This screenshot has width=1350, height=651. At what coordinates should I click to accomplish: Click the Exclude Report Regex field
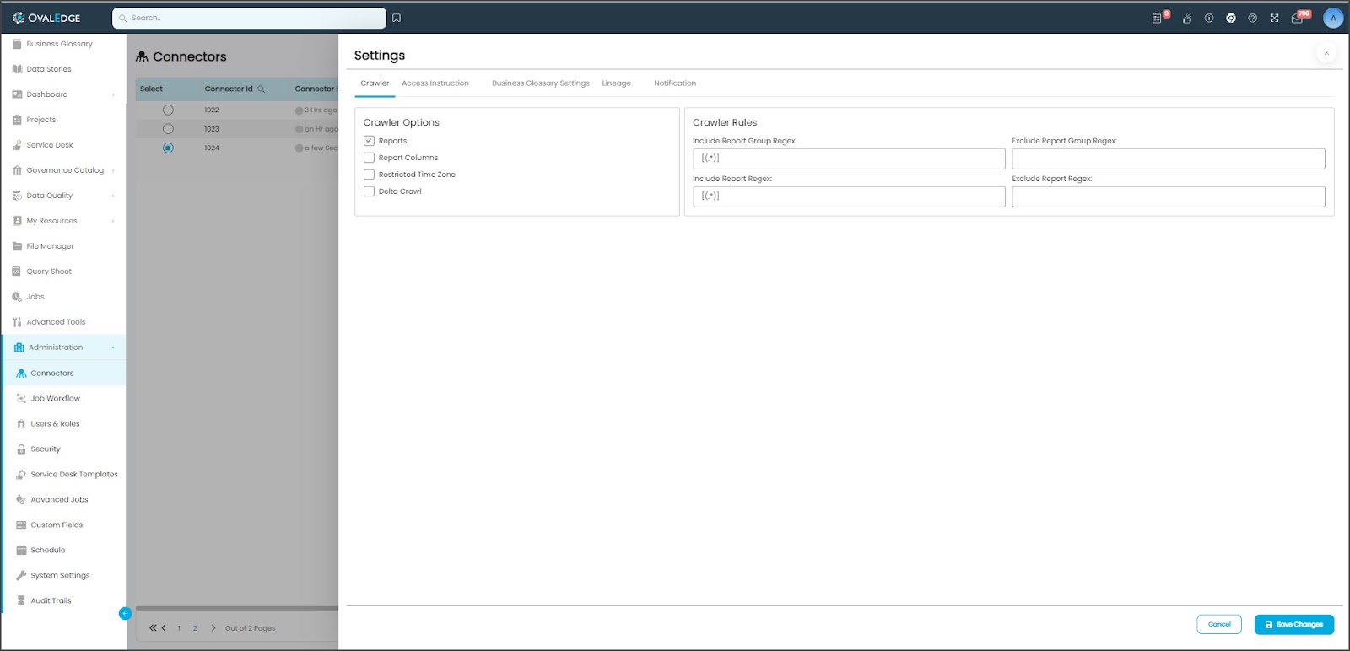click(1169, 196)
